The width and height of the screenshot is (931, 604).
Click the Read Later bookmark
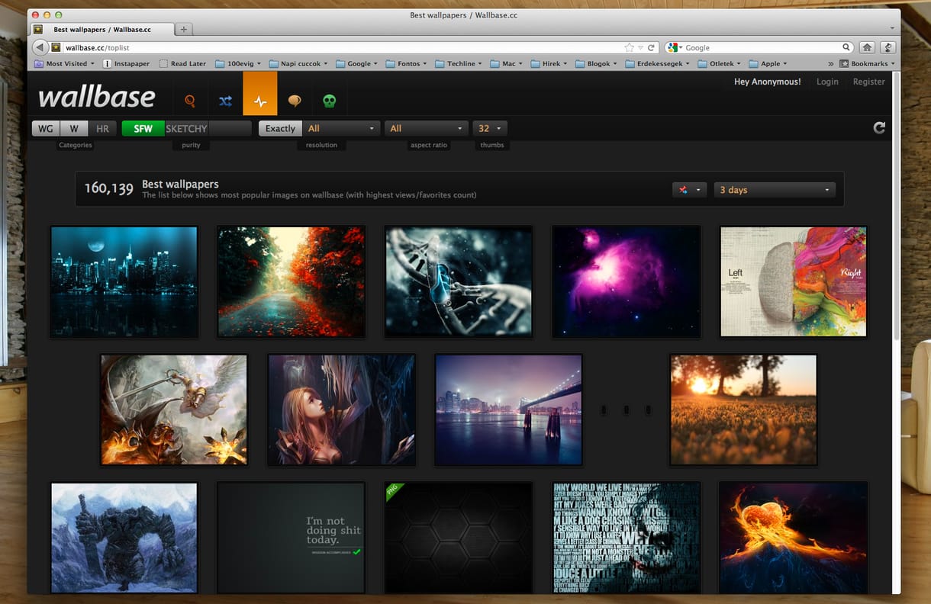(183, 64)
